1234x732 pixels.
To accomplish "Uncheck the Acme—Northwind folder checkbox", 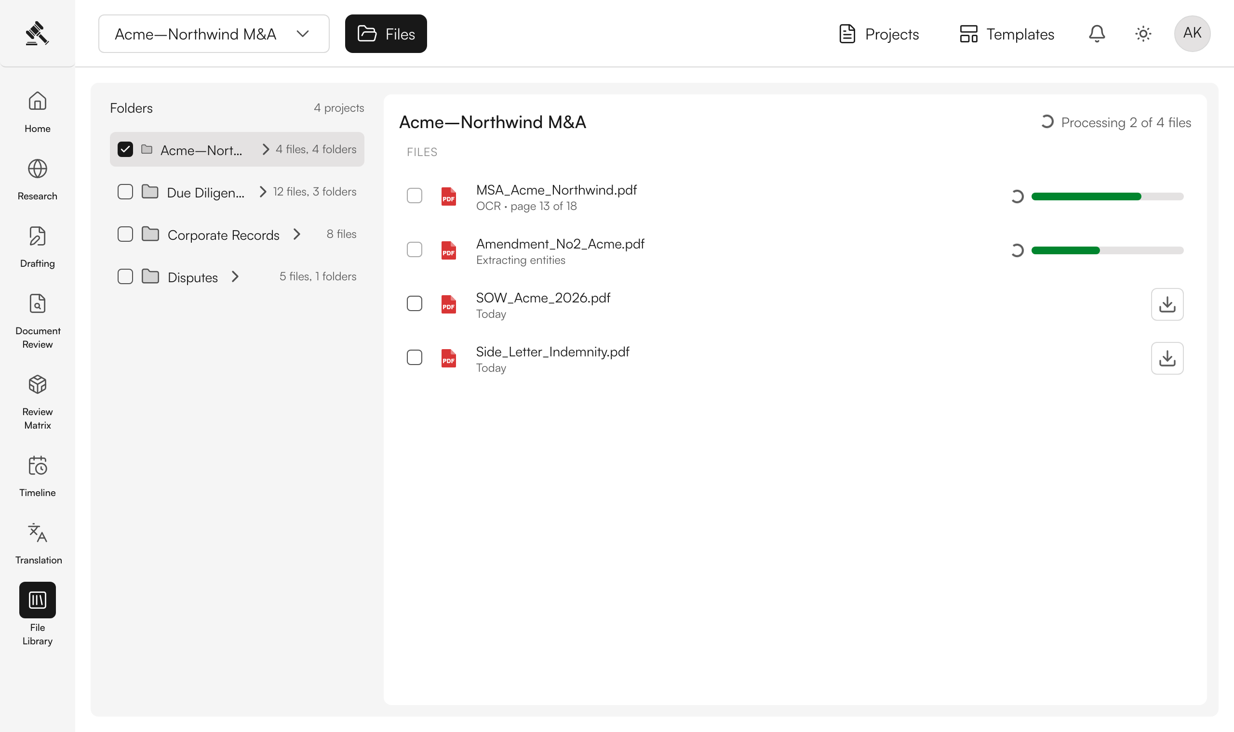I will point(125,149).
